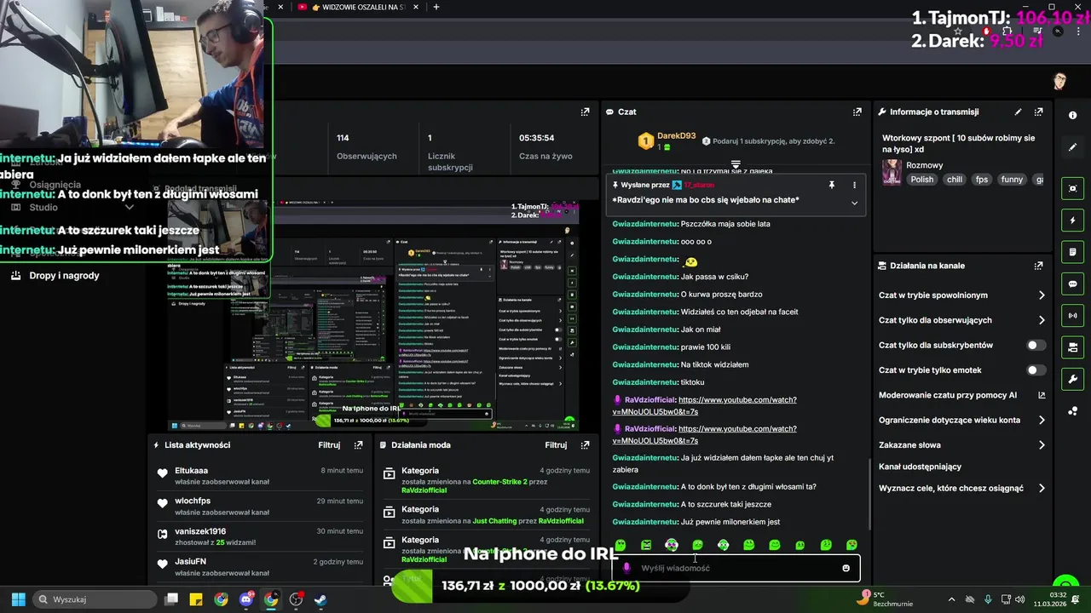
Task: Toggle Czat tylko dla subskrybentów
Action: [x=1036, y=345]
